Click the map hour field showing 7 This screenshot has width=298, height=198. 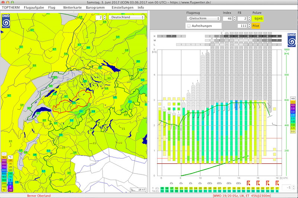point(99,17)
